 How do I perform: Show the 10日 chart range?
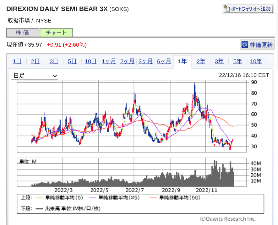pyautogui.click(x=90, y=61)
